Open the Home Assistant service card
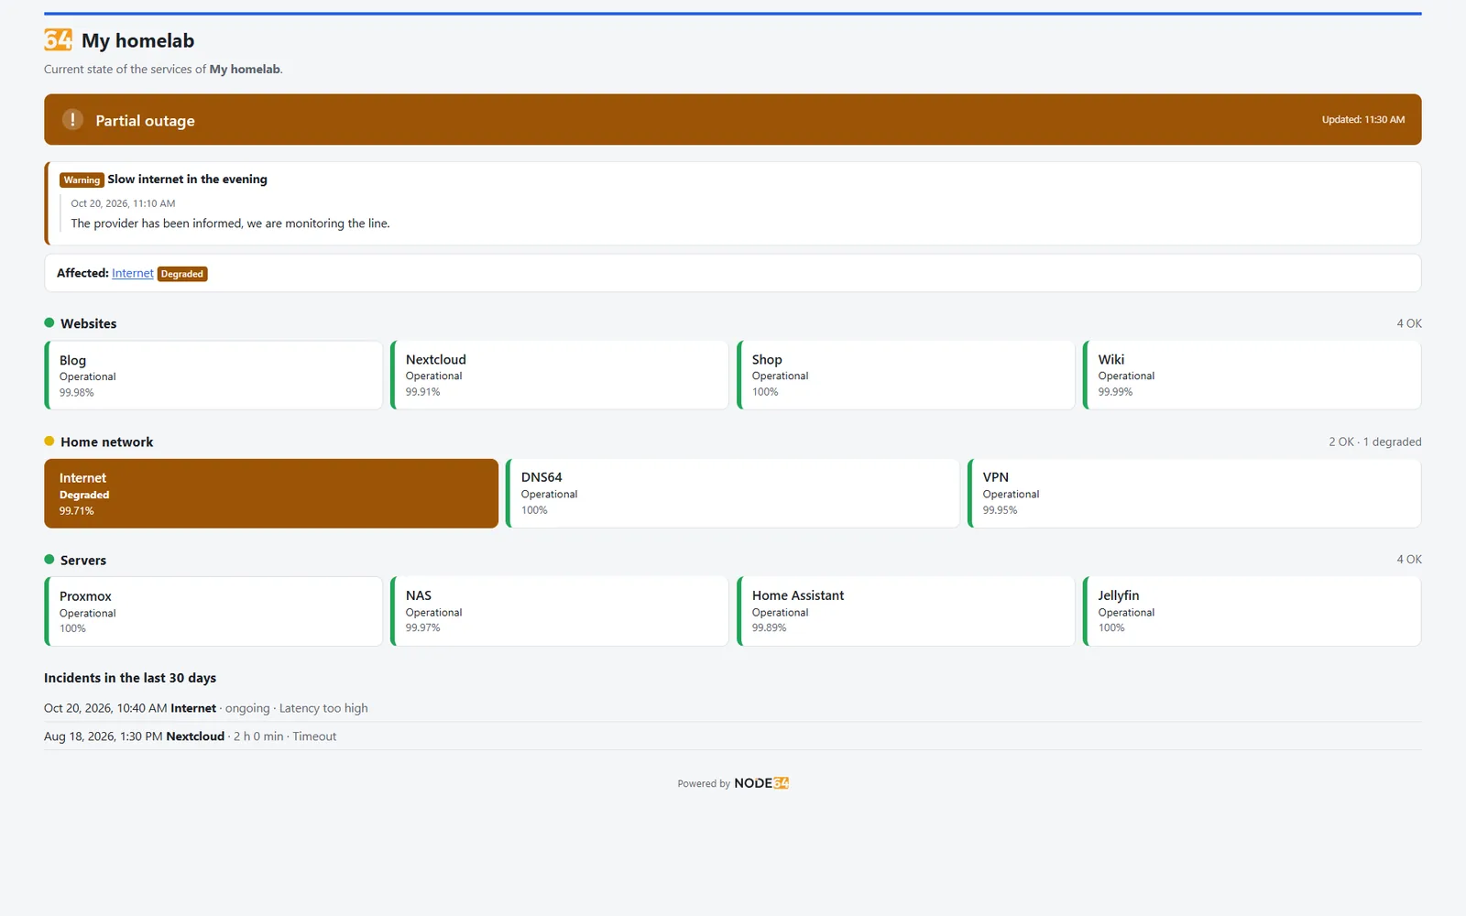Screen dimensions: 1466x916 coord(906,611)
